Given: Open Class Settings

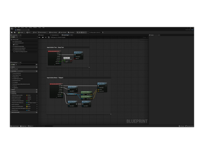Looking at the screenshot, I should click(x=53, y=32).
